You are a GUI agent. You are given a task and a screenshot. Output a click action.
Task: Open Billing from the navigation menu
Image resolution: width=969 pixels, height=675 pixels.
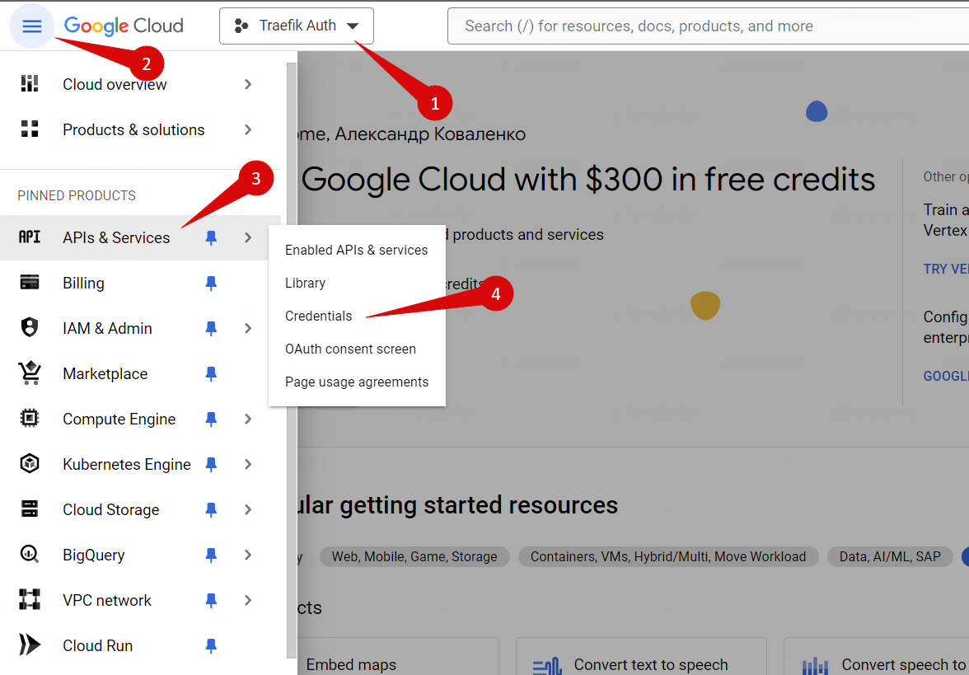tap(140, 284)
